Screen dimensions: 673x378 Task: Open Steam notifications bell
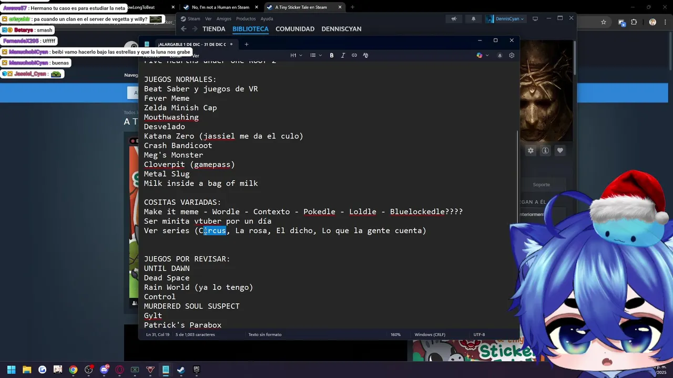pyautogui.click(x=473, y=19)
